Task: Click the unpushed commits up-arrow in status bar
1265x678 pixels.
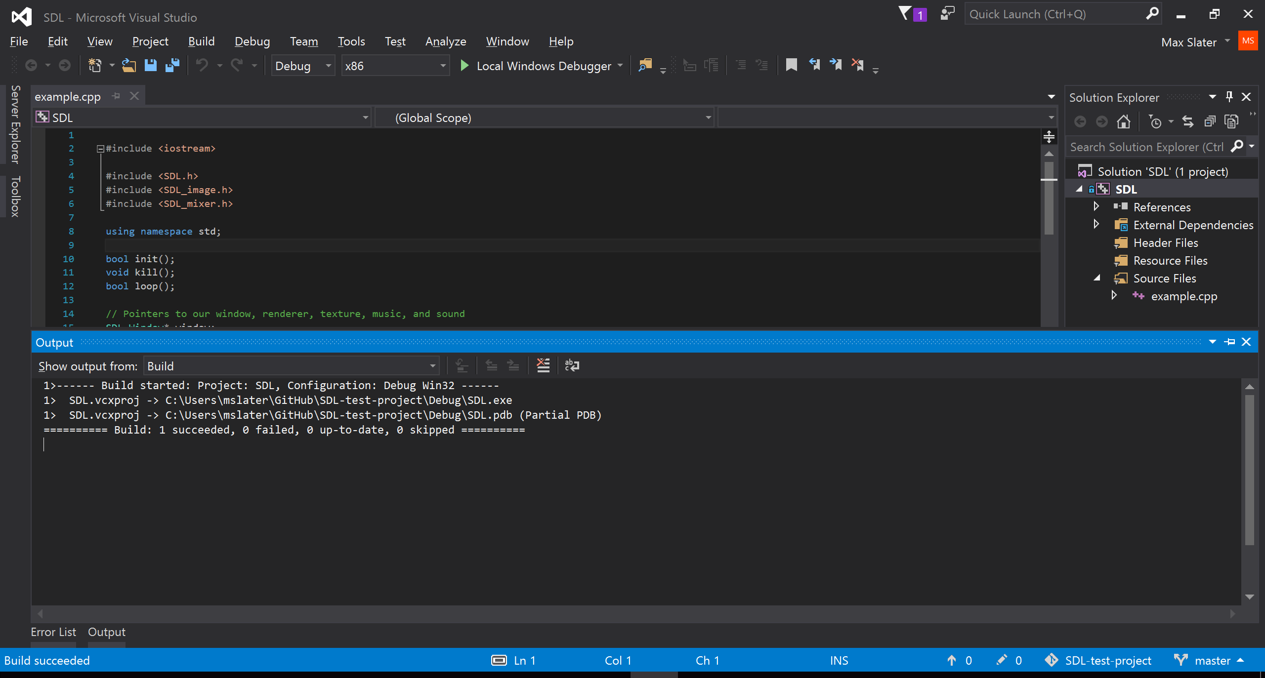Action: coord(952,660)
